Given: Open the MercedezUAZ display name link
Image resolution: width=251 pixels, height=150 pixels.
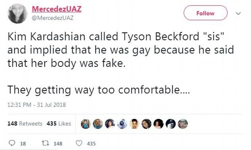Looking at the screenshot, I should (x=57, y=9).
